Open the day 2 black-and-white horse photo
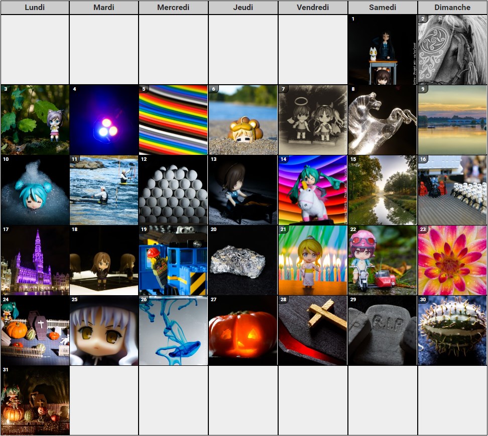 click(x=452, y=50)
